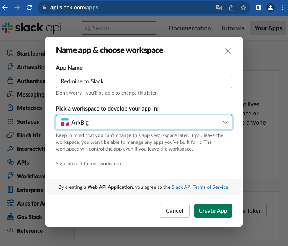Click the browser forward arrow
The width and height of the screenshot is (288, 246).
point(17,8)
